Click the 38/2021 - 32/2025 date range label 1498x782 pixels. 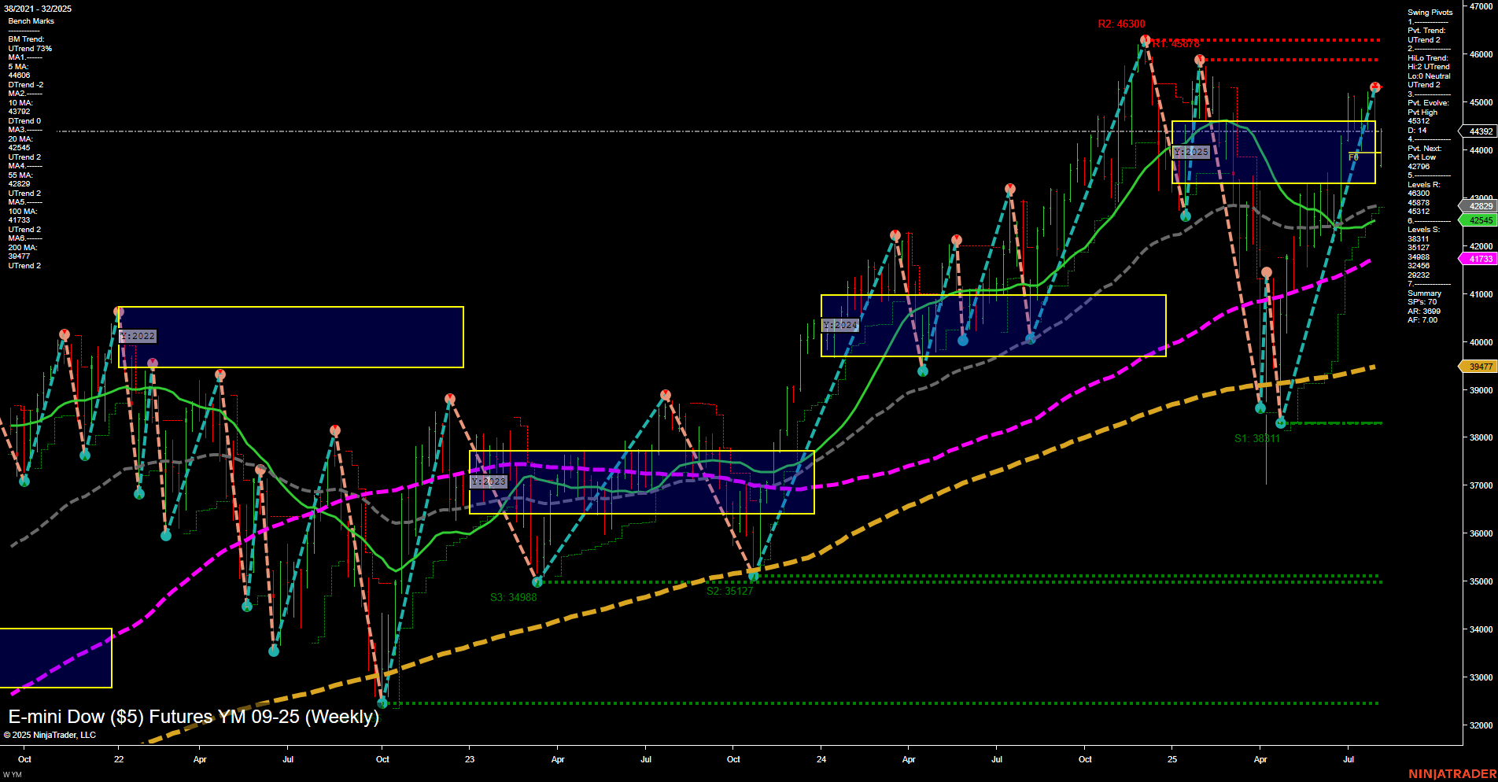pos(38,7)
